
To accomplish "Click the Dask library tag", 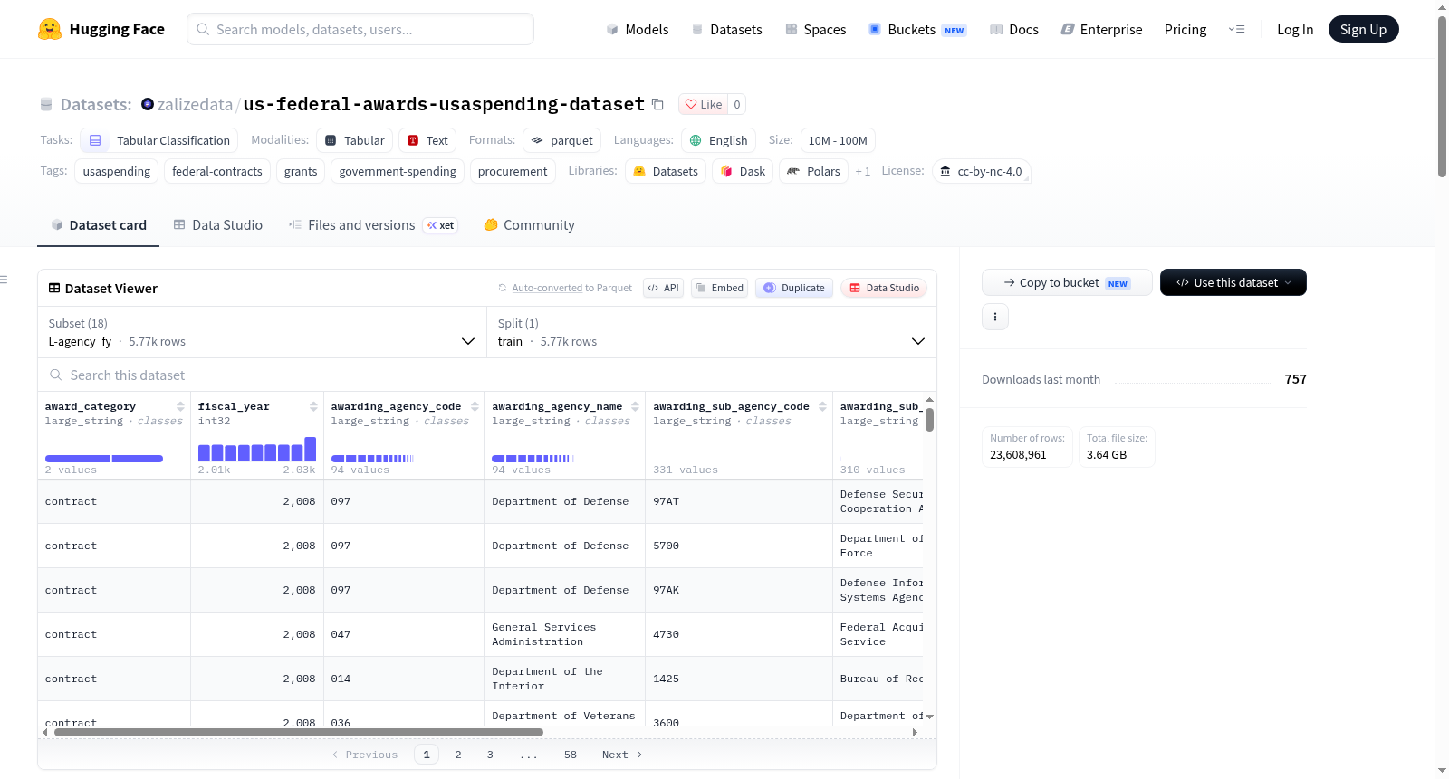I will 743,171.
